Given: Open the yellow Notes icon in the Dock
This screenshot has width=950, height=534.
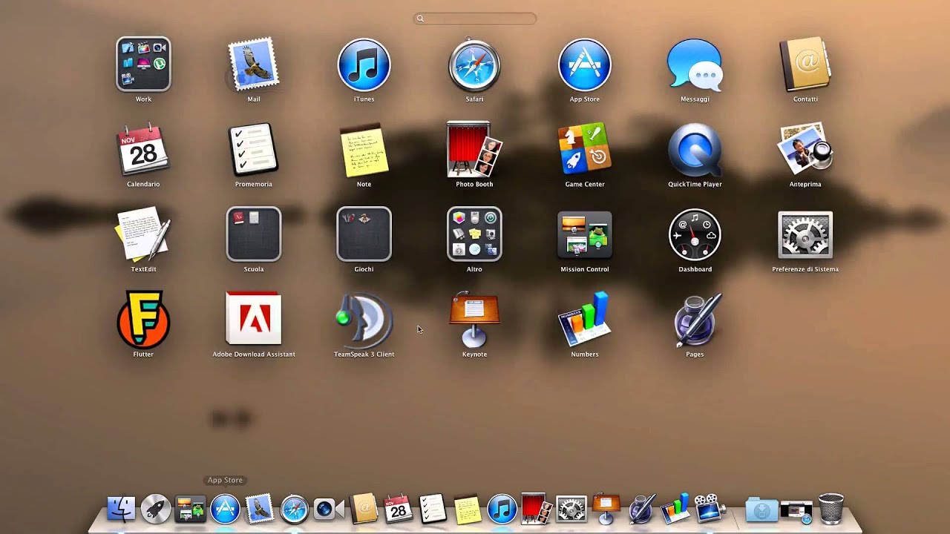Looking at the screenshot, I should [x=468, y=510].
